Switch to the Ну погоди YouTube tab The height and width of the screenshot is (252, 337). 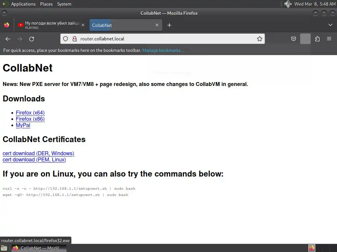(52, 25)
